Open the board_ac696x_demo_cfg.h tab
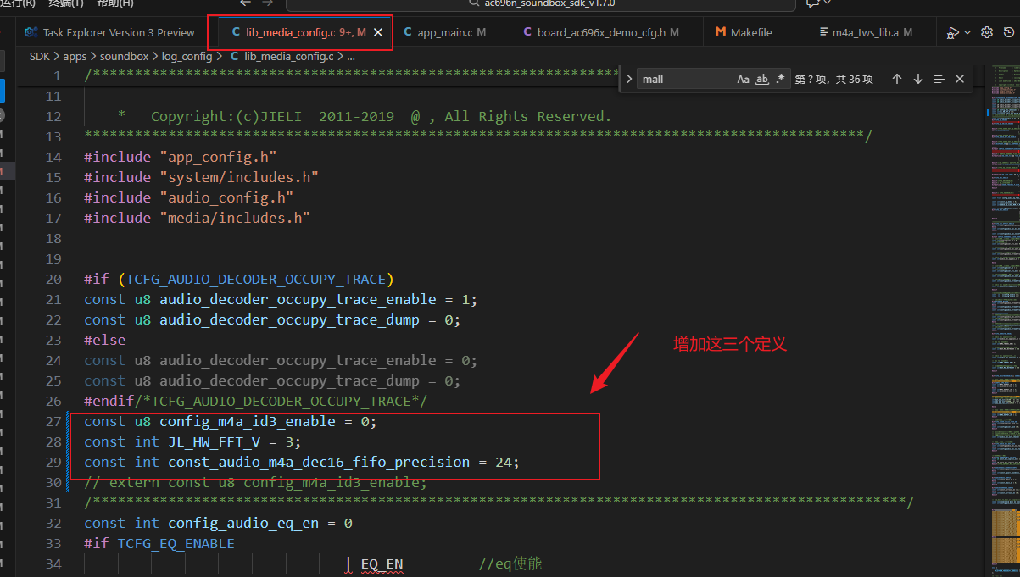 [x=607, y=32]
